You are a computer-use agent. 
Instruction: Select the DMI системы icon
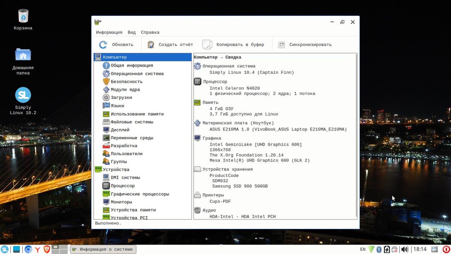tap(106, 178)
